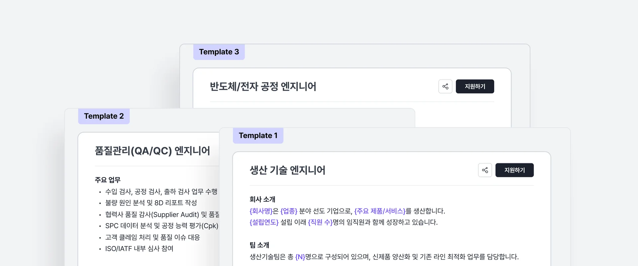Image resolution: width=638 pixels, height=266 pixels.
Task: Select the Template 1 label tab
Action: (258, 136)
